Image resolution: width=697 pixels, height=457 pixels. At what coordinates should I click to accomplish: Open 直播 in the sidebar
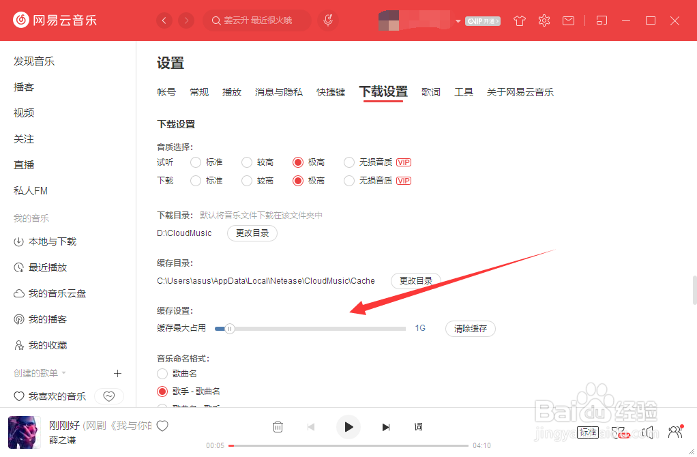[x=24, y=165]
